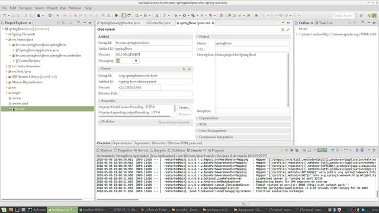Click the green Run play toolbar icon

184,15
